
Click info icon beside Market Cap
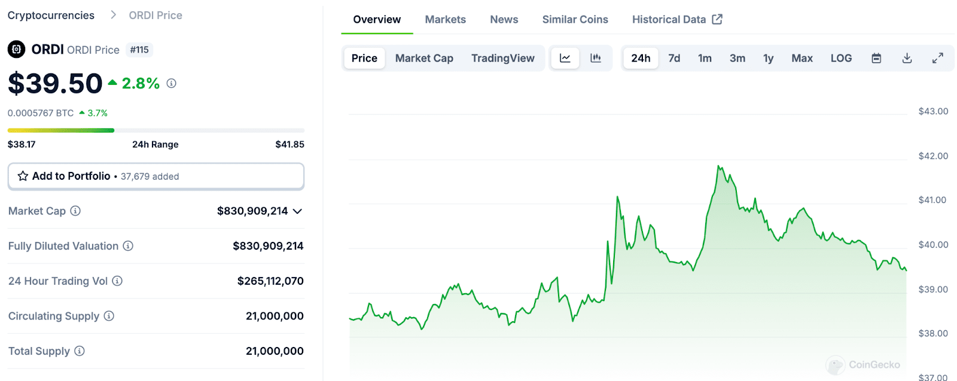point(75,211)
